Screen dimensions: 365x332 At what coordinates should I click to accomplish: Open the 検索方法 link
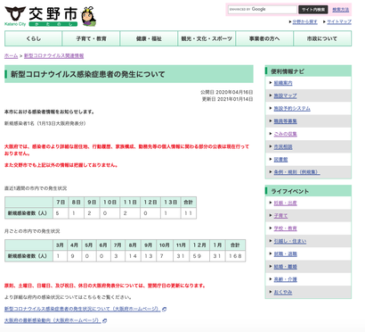340,10
